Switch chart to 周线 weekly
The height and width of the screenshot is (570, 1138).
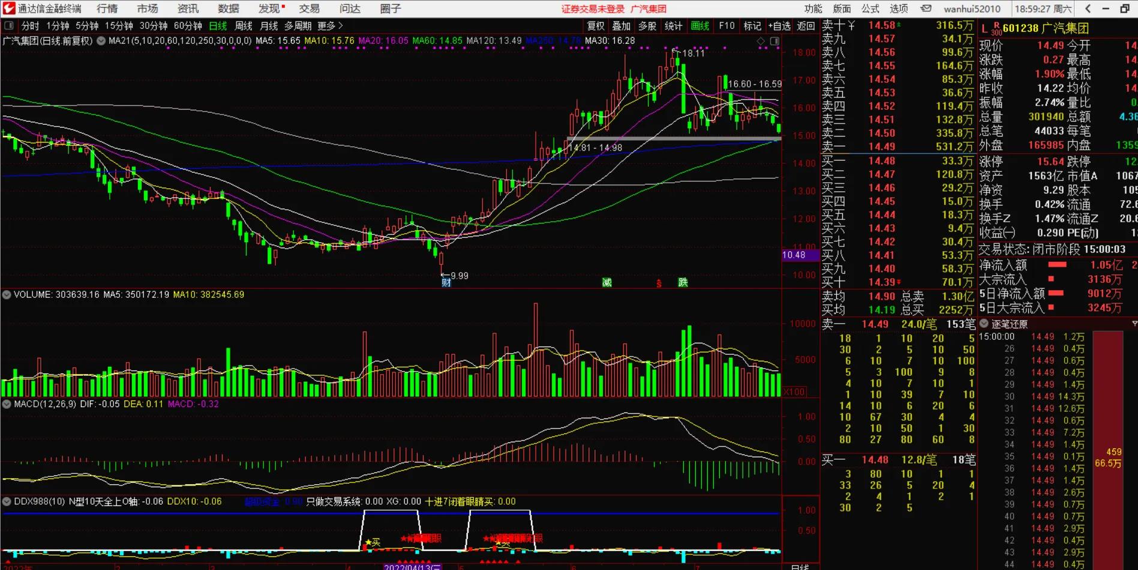[244, 26]
